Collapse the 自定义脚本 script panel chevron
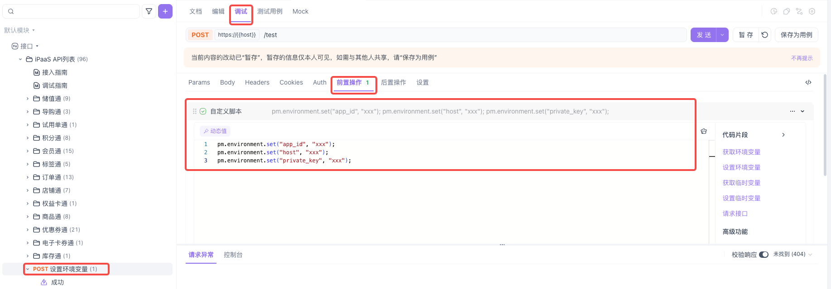 802,111
